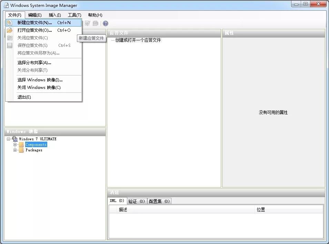Select the Packages tree item
The width and height of the screenshot is (329, 244).
34,150
